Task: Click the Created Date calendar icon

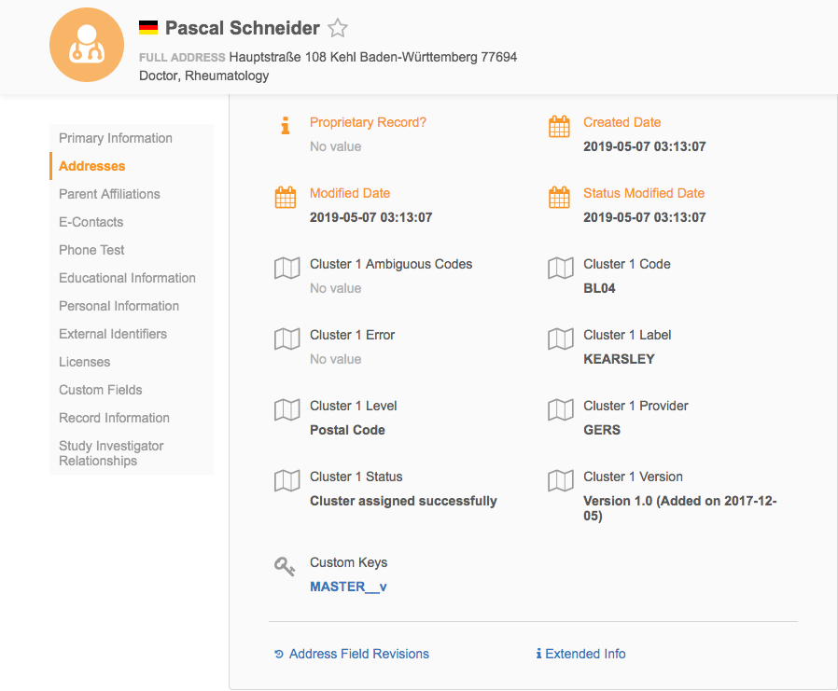Action: [559, 127]
